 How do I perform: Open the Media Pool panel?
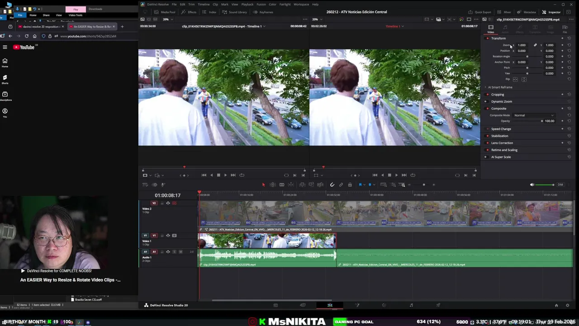pyautogui.click(x=165, y=12)
